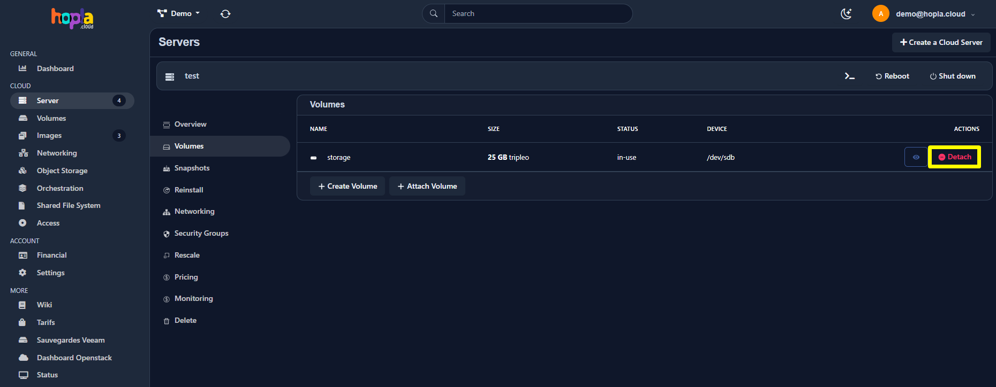Click the Dashboard chart icon
Viewport: 996px width, 387px height.
coord(22,68)
